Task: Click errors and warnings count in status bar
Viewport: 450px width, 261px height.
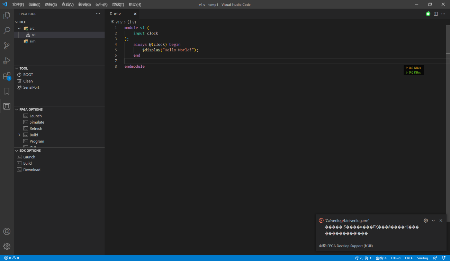Action: (x=11, y=258)
